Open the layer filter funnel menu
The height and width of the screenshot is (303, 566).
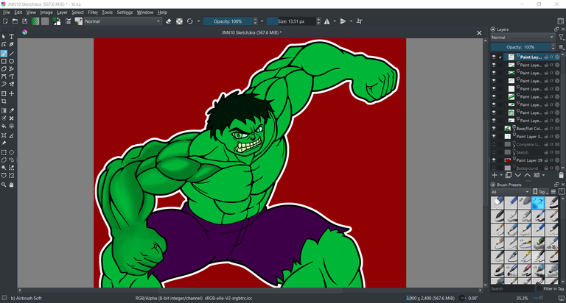click(x=562, y=37)
